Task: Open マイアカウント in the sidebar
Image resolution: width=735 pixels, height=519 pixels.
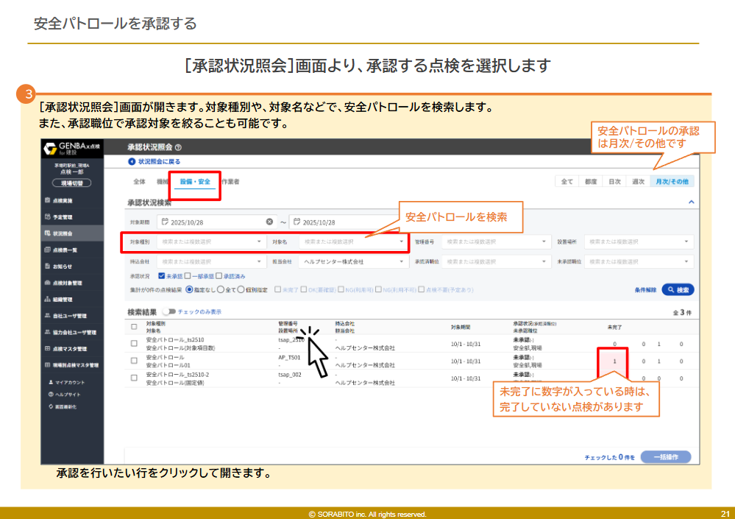Action: 66,383
